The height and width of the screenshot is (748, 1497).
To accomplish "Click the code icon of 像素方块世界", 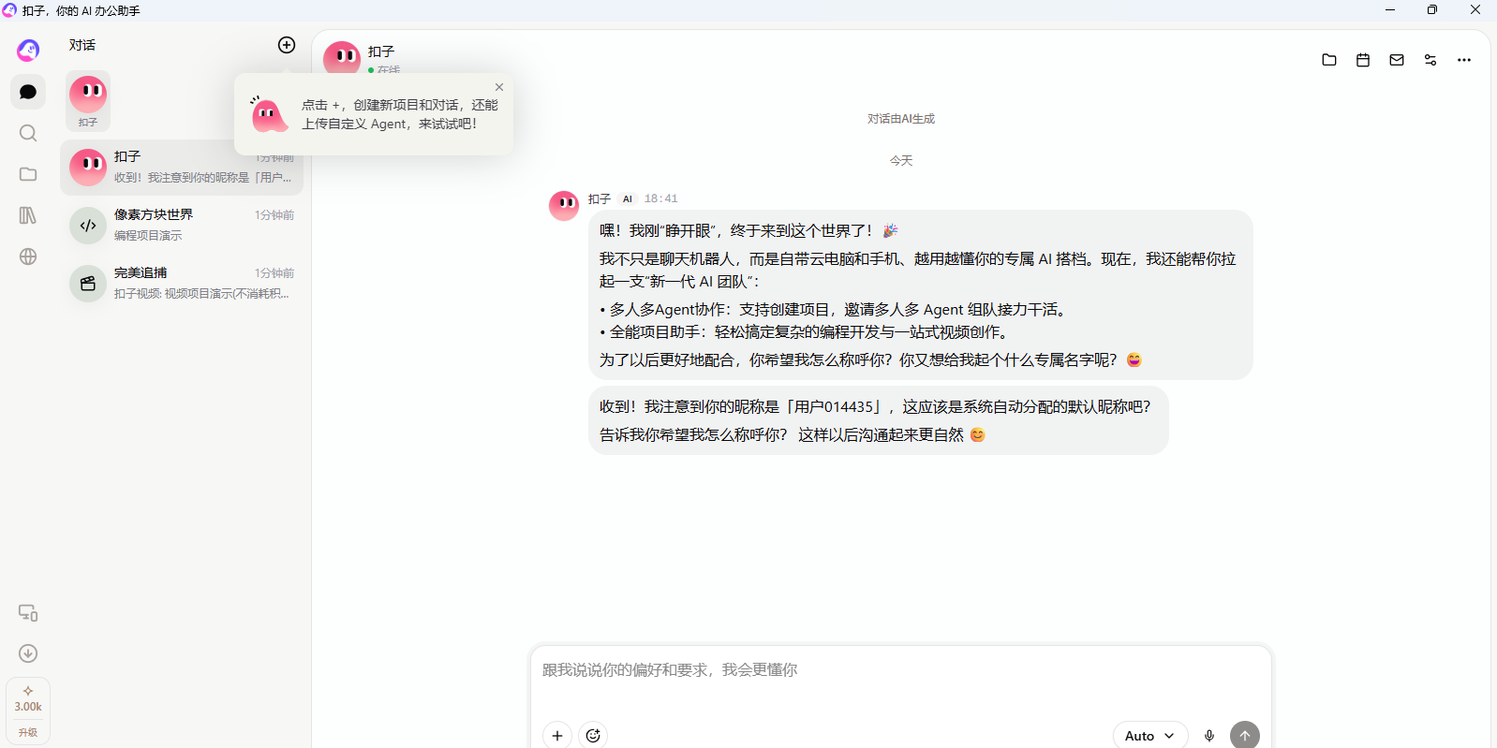I will [88, 226].
